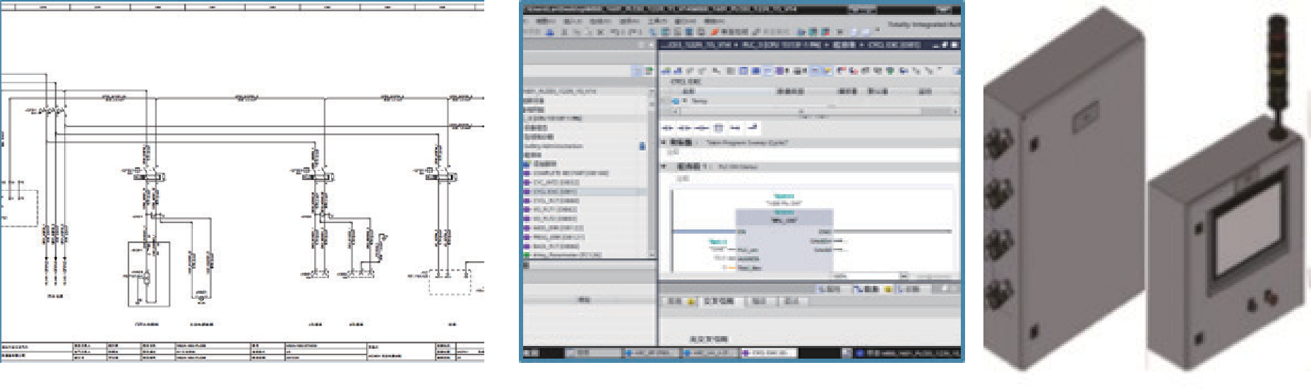
Task: Open the CYCL_EXC [OB1] block in project tree
Action: point(553,191)
